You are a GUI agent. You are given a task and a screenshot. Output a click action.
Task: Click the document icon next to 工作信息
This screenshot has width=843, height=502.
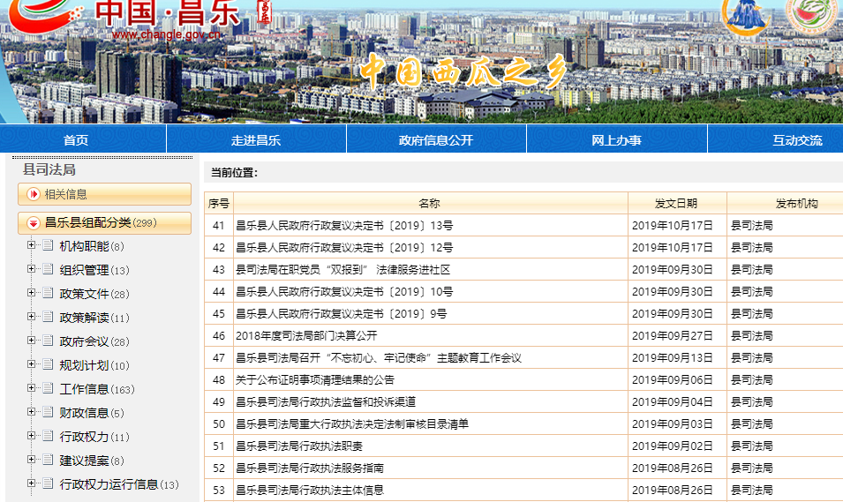48,388
